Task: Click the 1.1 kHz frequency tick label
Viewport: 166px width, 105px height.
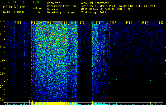Action: coord(2,34)
